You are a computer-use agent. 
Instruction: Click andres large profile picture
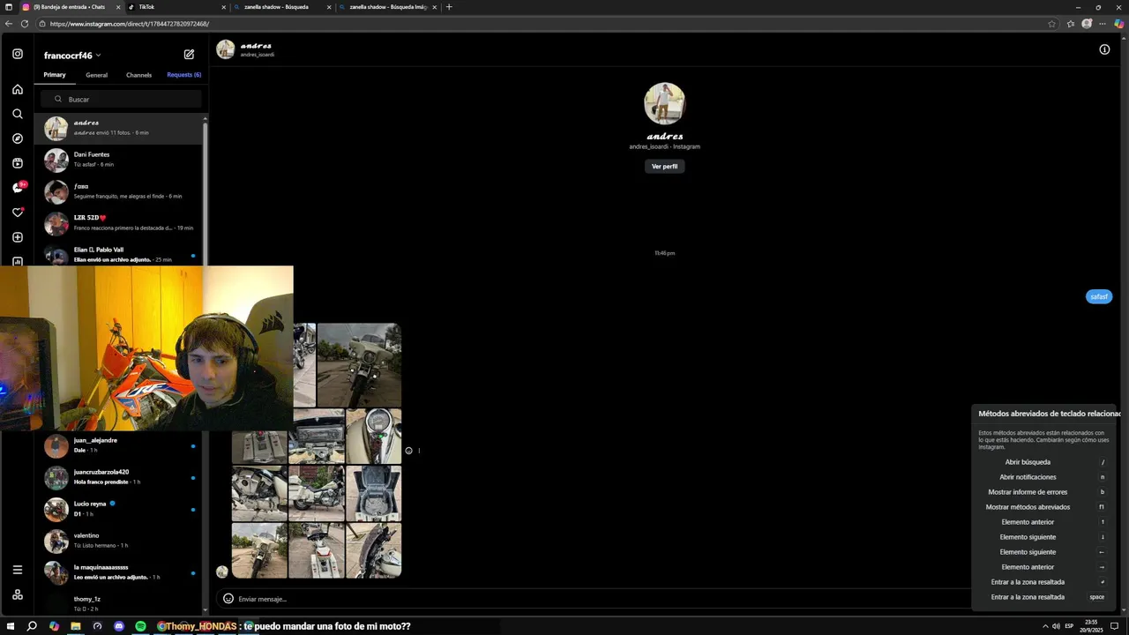pos(664,103)
